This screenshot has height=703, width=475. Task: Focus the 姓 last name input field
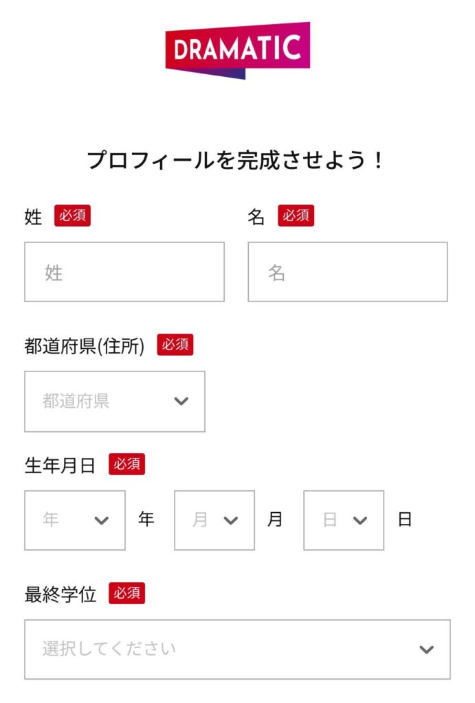pyautogui.click(x=124, y=272)
